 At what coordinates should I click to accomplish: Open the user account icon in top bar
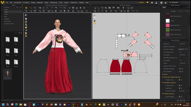(x=156, y=3)
